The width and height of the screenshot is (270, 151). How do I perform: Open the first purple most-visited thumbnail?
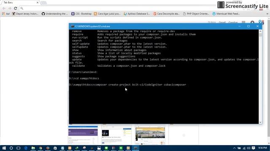click(x=83, y=135)
